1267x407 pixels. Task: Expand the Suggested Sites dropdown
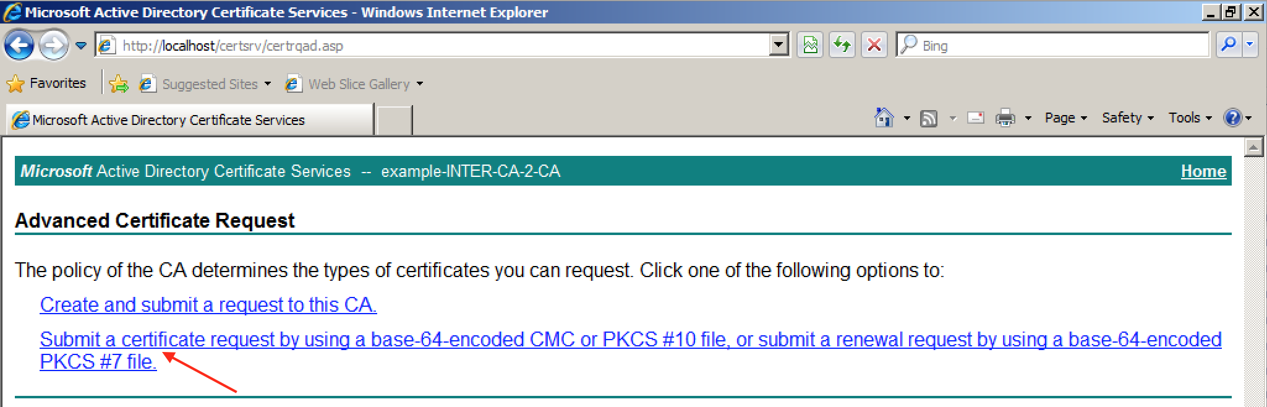click(267, 84)
